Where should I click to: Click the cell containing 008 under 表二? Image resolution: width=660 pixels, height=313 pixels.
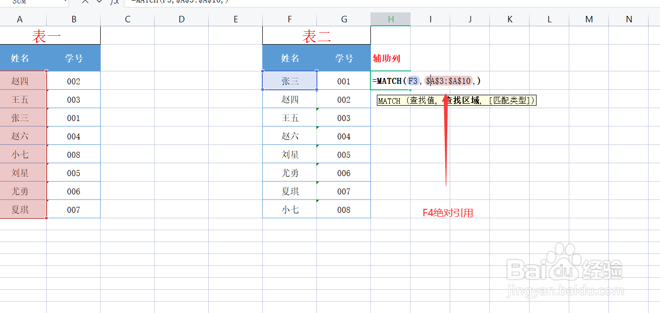(344, 209)
